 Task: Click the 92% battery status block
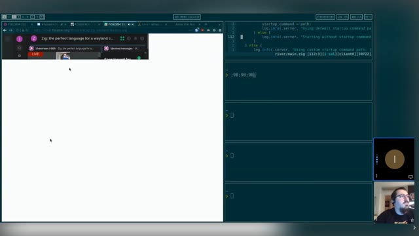pyautogui.click(x=368, y=17)
